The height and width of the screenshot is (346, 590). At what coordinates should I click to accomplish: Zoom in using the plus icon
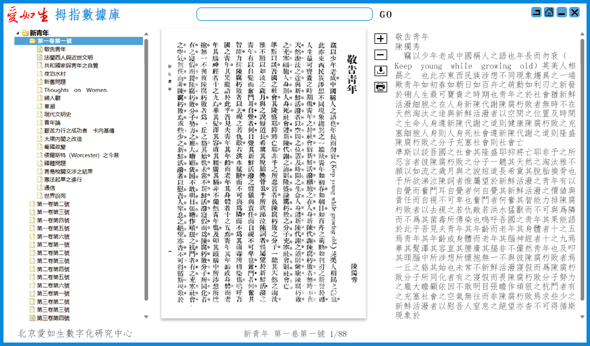point(381,39)
